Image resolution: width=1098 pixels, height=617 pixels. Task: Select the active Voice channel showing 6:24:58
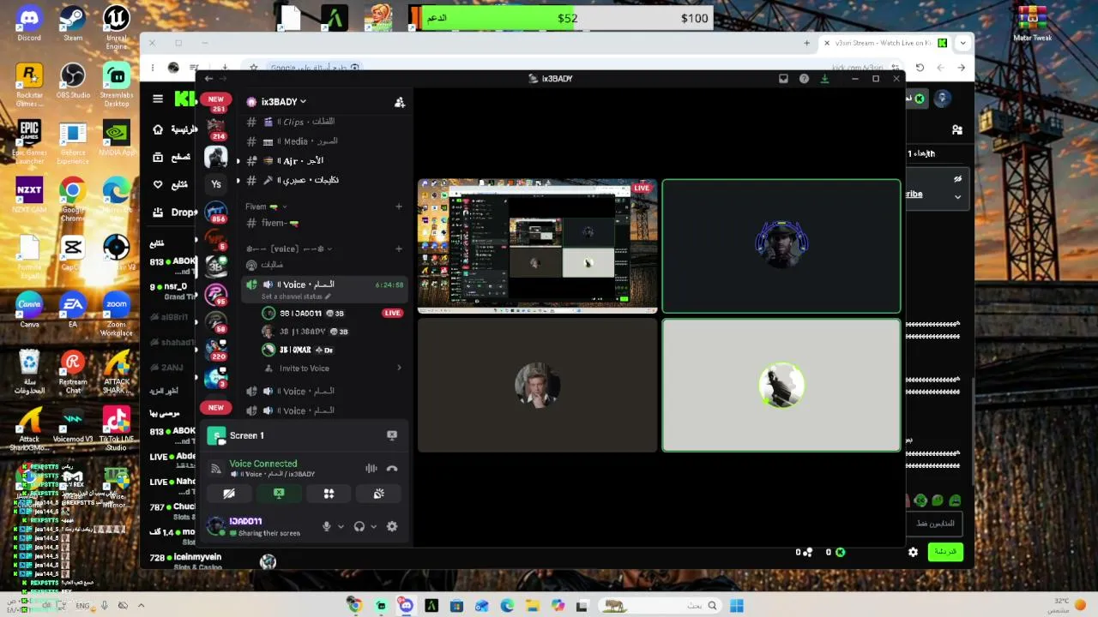tap(324, 289)
